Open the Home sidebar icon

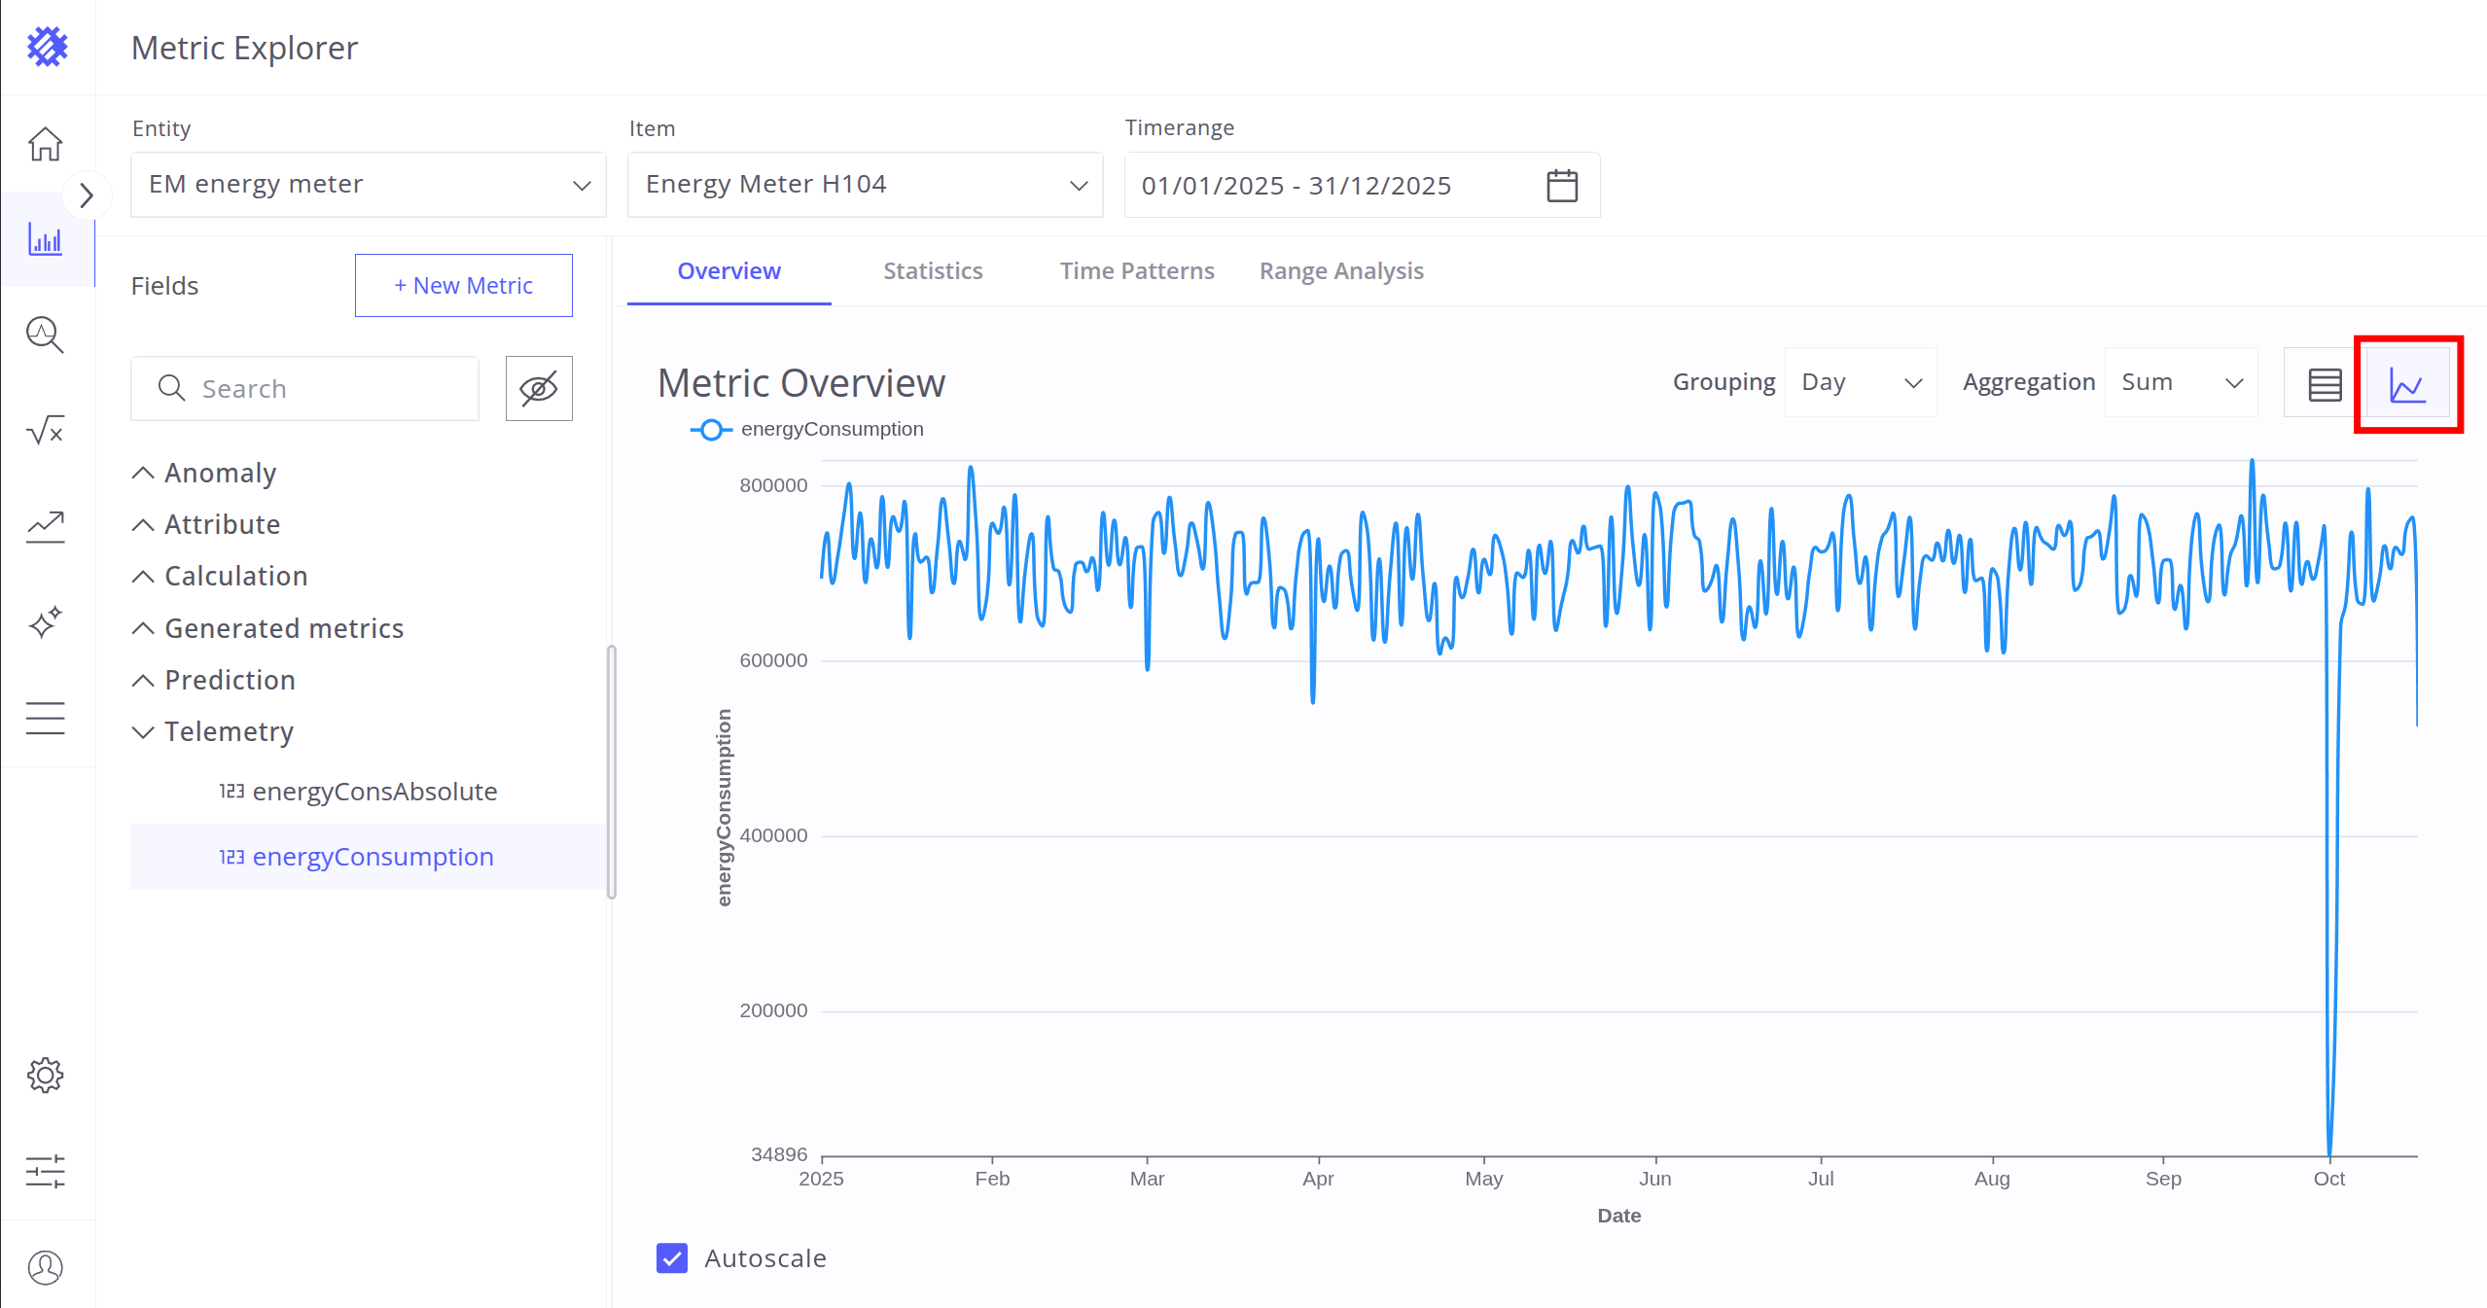pos(45,144)
